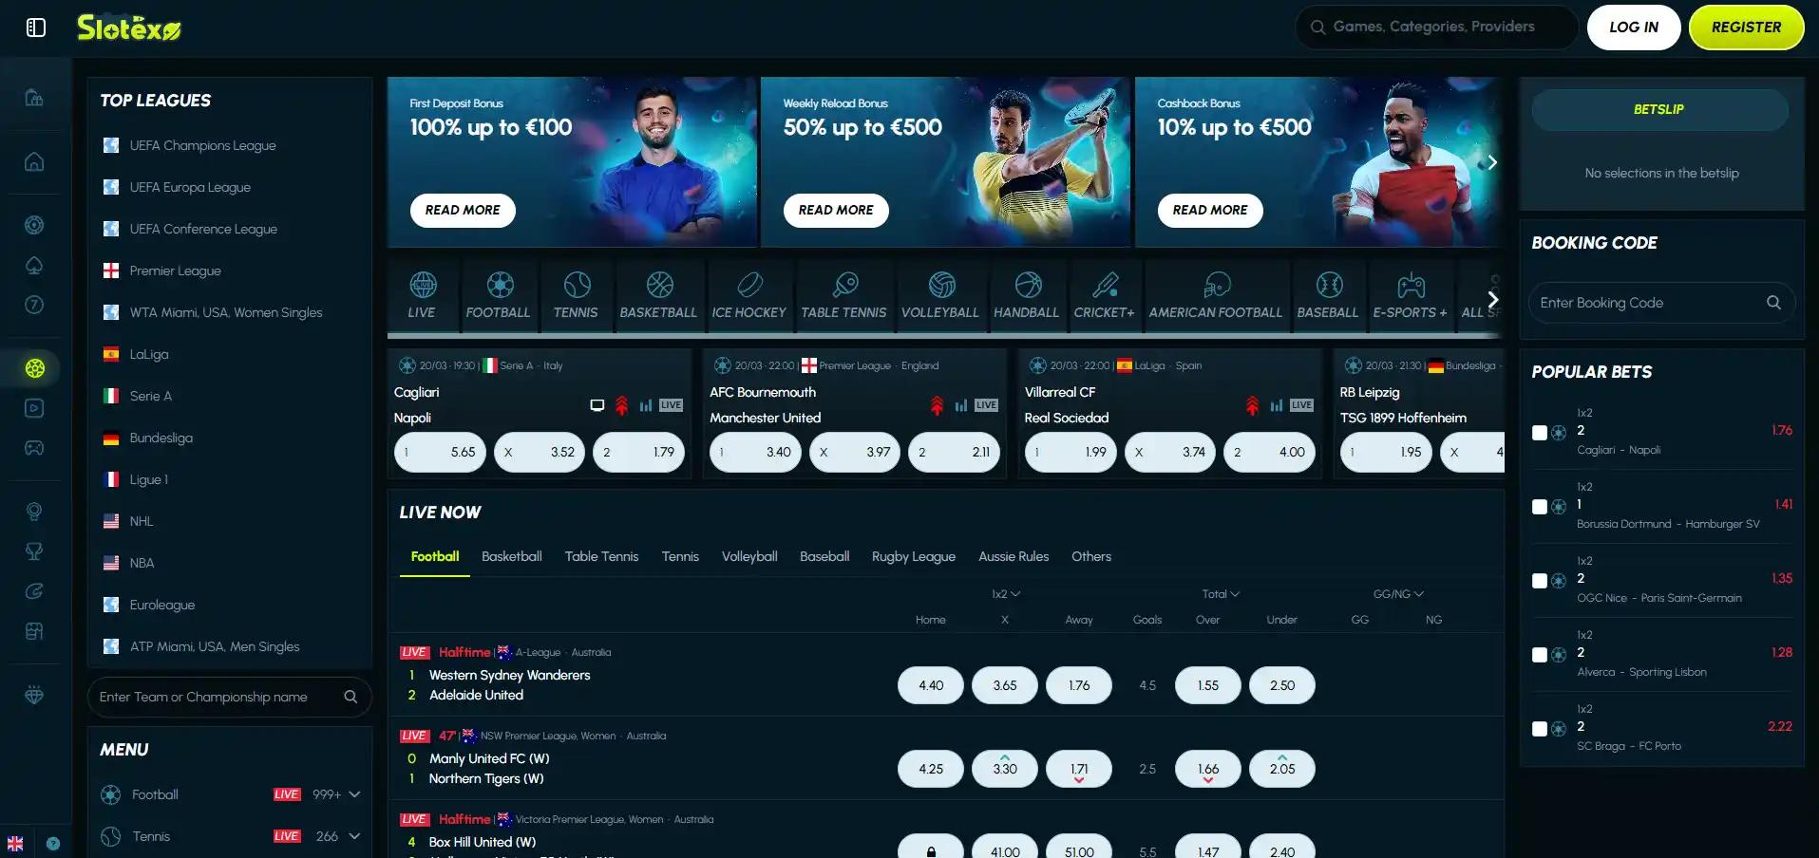Open the shop storefront sidebar icon
This screenshot has height=858, width=1819.
34,631
